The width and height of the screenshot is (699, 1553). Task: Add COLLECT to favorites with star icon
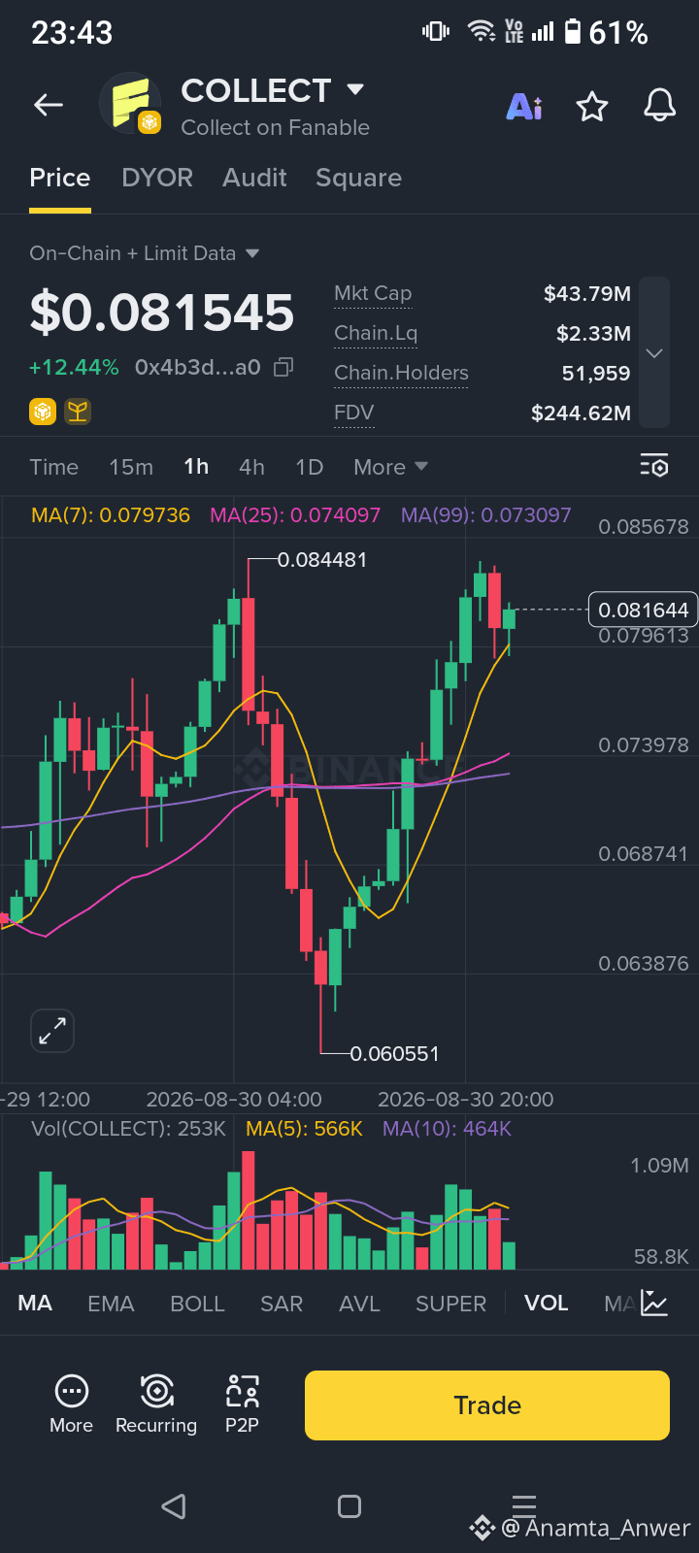pos(592,106)
